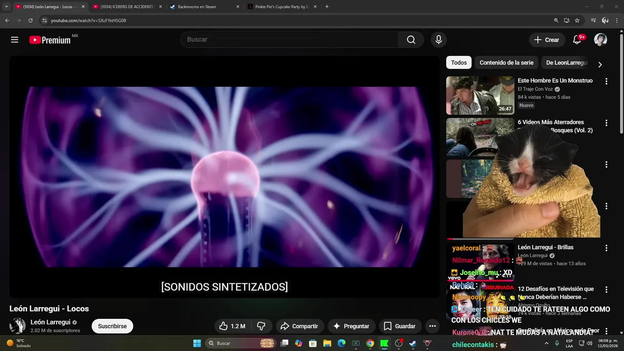Select the Todos filter chip

tap(459, 63)
